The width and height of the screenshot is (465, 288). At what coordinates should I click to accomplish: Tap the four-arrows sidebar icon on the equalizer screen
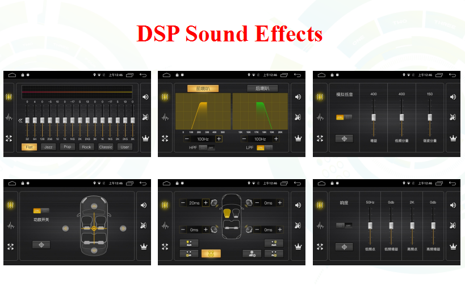point(9,138)
